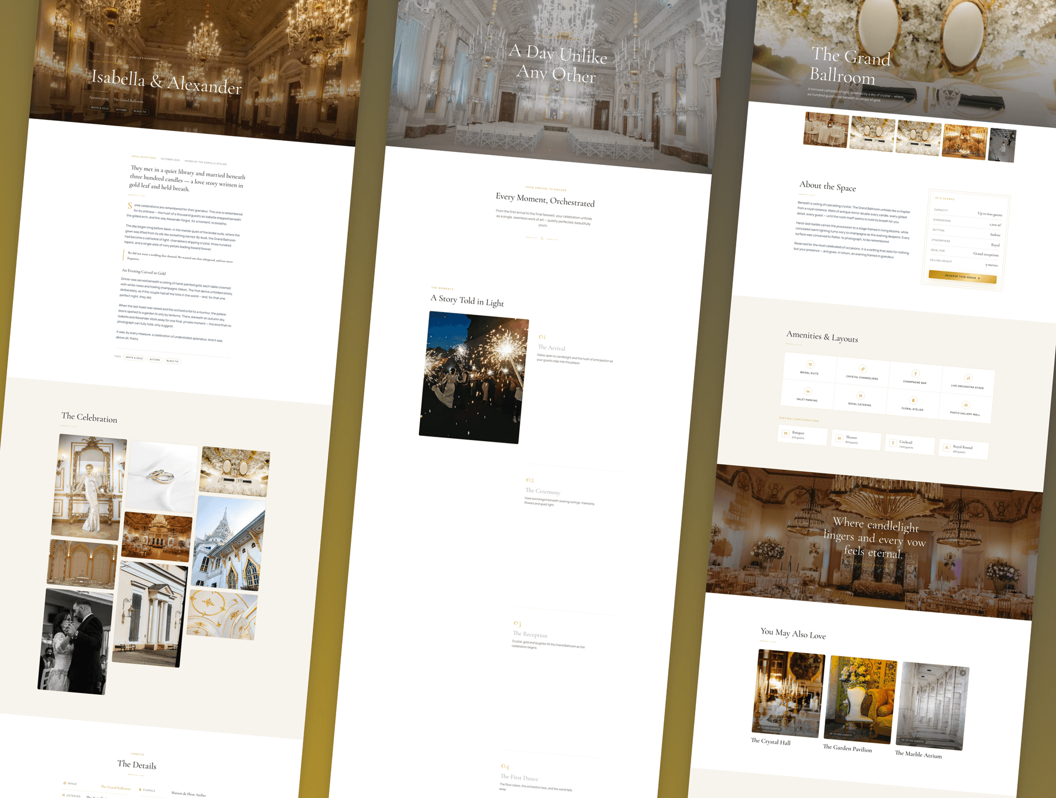Image resolution: width=1056 pixels, height=798 pixels.
Task: Click the Venue icon in The Details
Action: [65, 783]
